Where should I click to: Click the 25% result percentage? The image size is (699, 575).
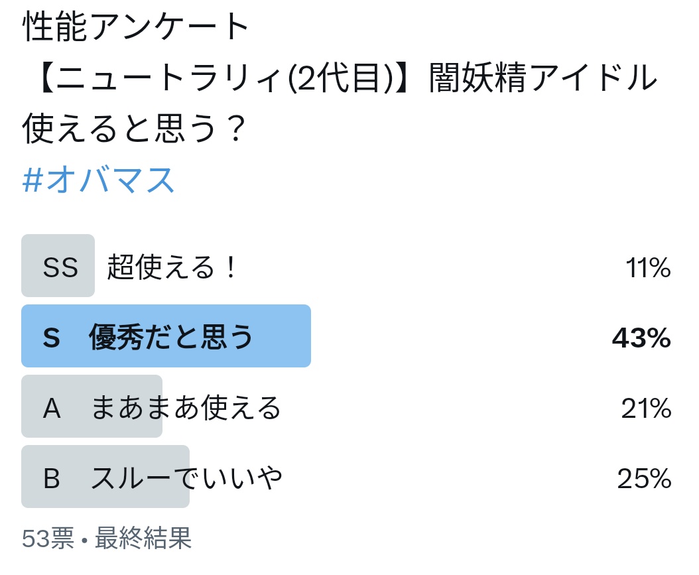tap(644, 478)
